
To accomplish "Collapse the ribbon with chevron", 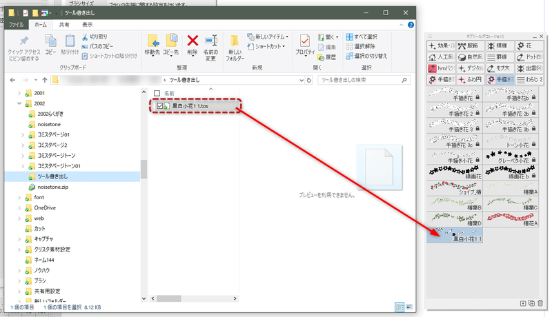I will pyautogui.click(x=401, y=25).
